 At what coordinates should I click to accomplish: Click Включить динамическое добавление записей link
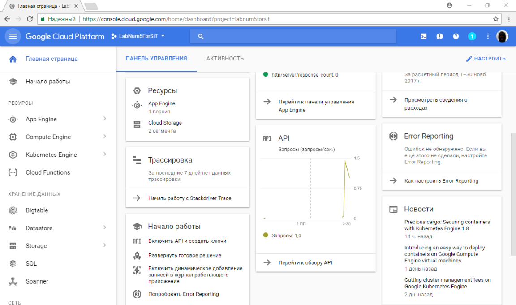point(195,275)
